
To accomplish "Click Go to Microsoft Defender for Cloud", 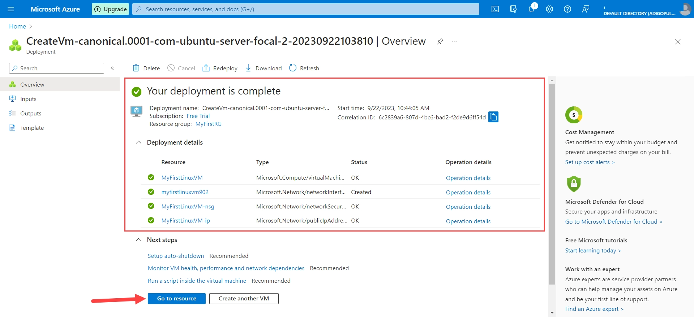I will pyautogui.click(x=614, y=222).
